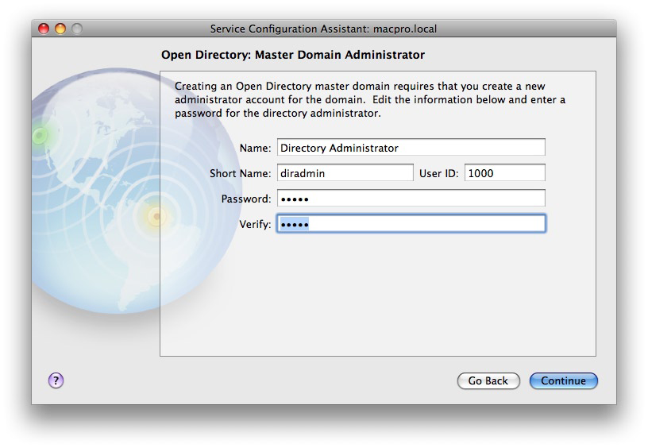648x448 pixels.
Task: Click into the Verify password field
Action: point(411,223)
